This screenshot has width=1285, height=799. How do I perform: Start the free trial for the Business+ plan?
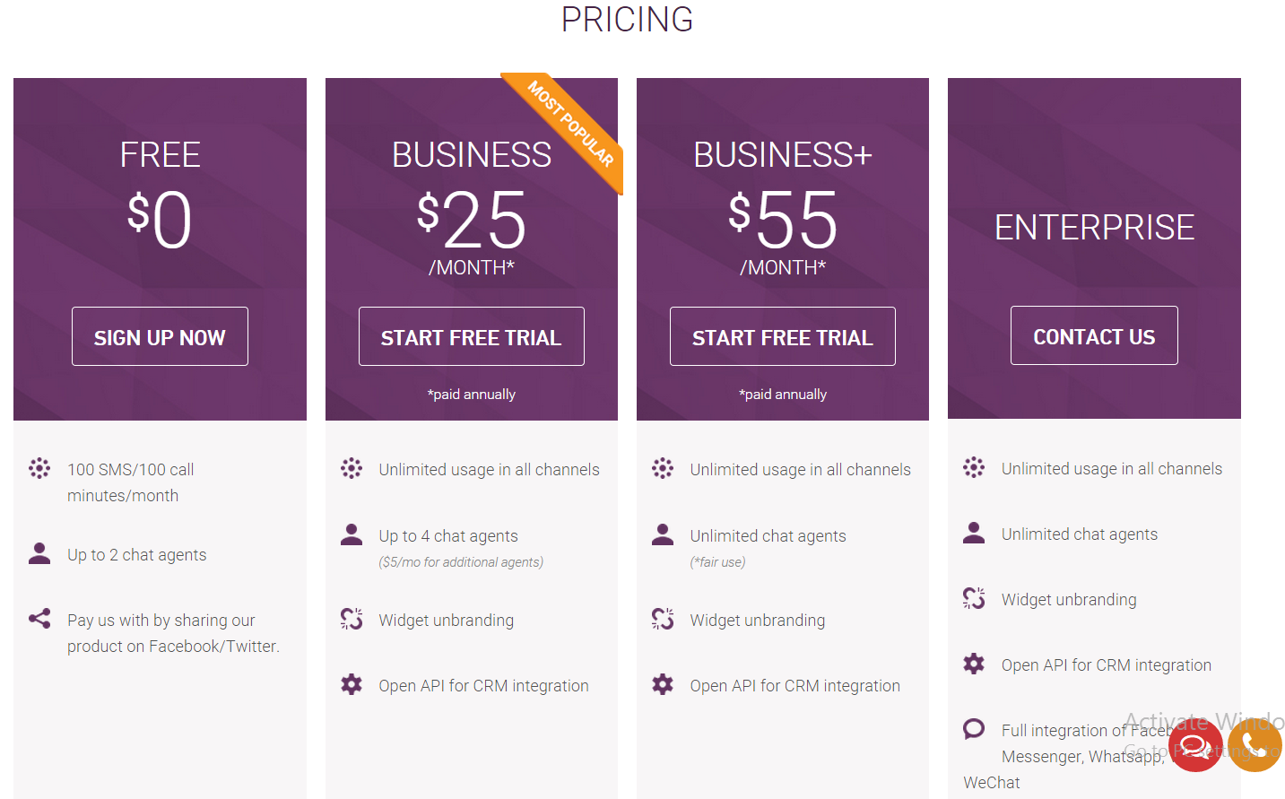[x=783, y=336]
